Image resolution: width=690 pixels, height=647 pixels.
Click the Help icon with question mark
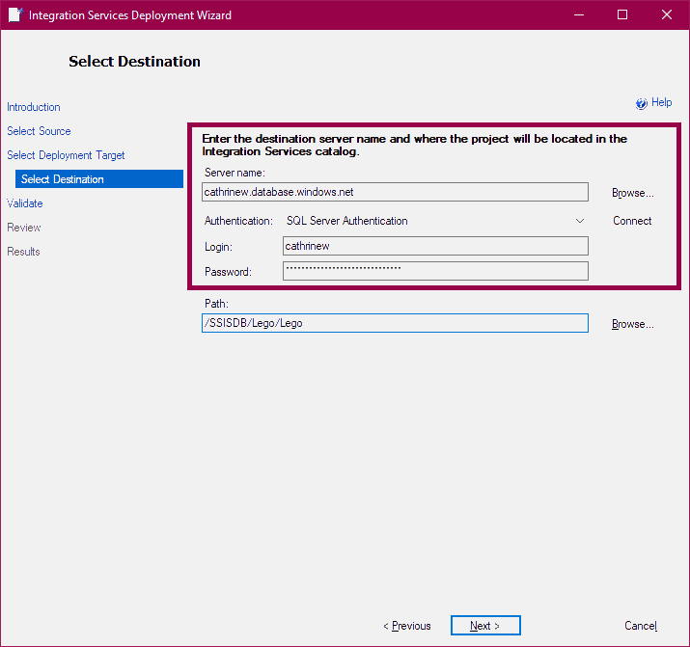point(641,103)
